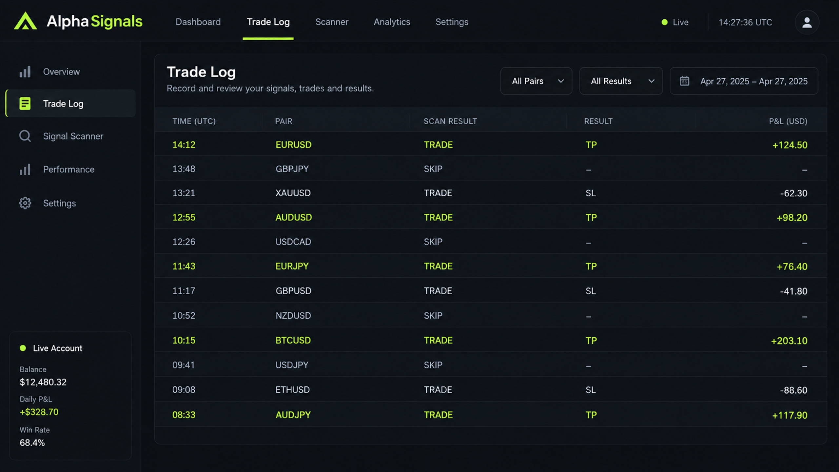Screen dimensions: 839x472
Task: Click the green Live status dot in header
Action: coord(665,22)
